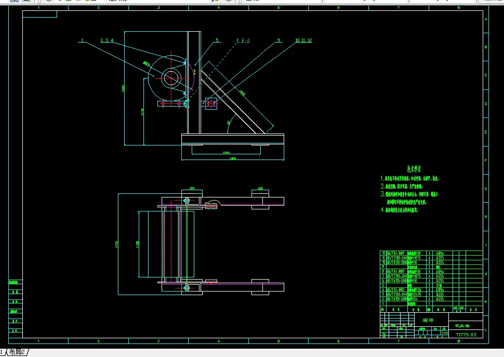Image resolution: width=504 pixels, height=357 pixels.
Task: Select part leader label 5
Action: pyautogui.click(x=217, y=41)
